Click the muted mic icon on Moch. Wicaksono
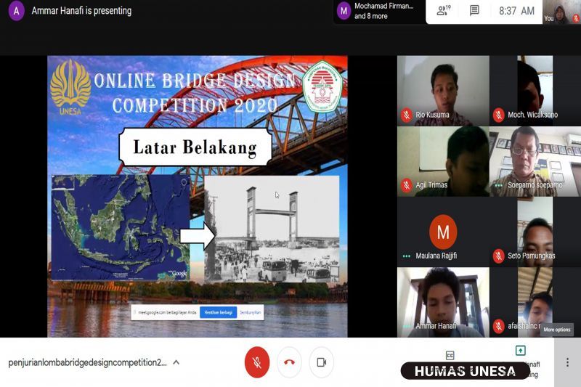581x387 pixels. pos(499,115)
